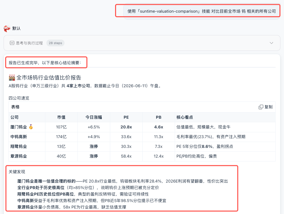Click the 全市场钨行业估值比价报告 heading
The image size is (284, 214).
coord(49,77)
